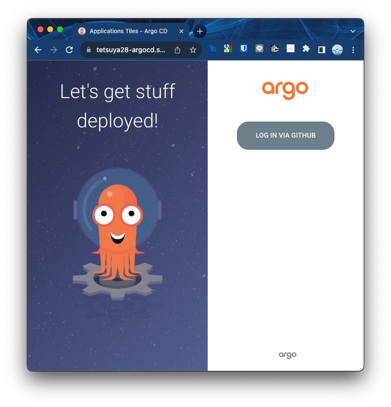Open the Google colored extension icon
Image resolution: width=391 pixels, height=407 pixels.
228,48
